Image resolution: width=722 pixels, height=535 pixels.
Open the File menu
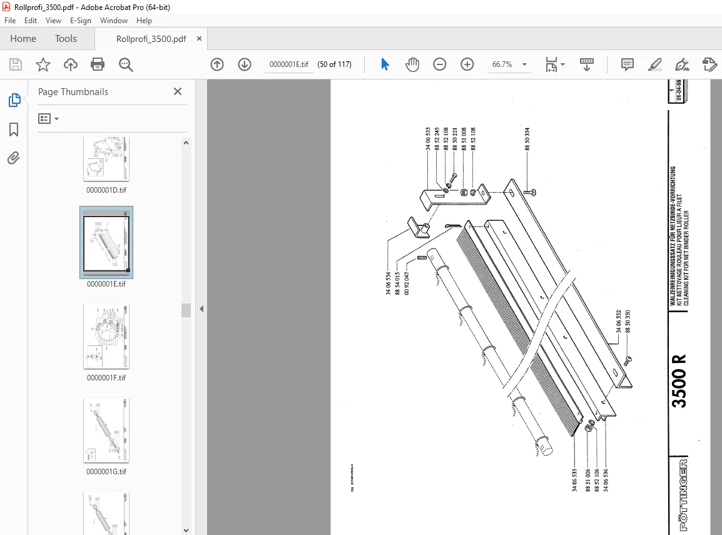pyautogui.click(x=10, y=21)
